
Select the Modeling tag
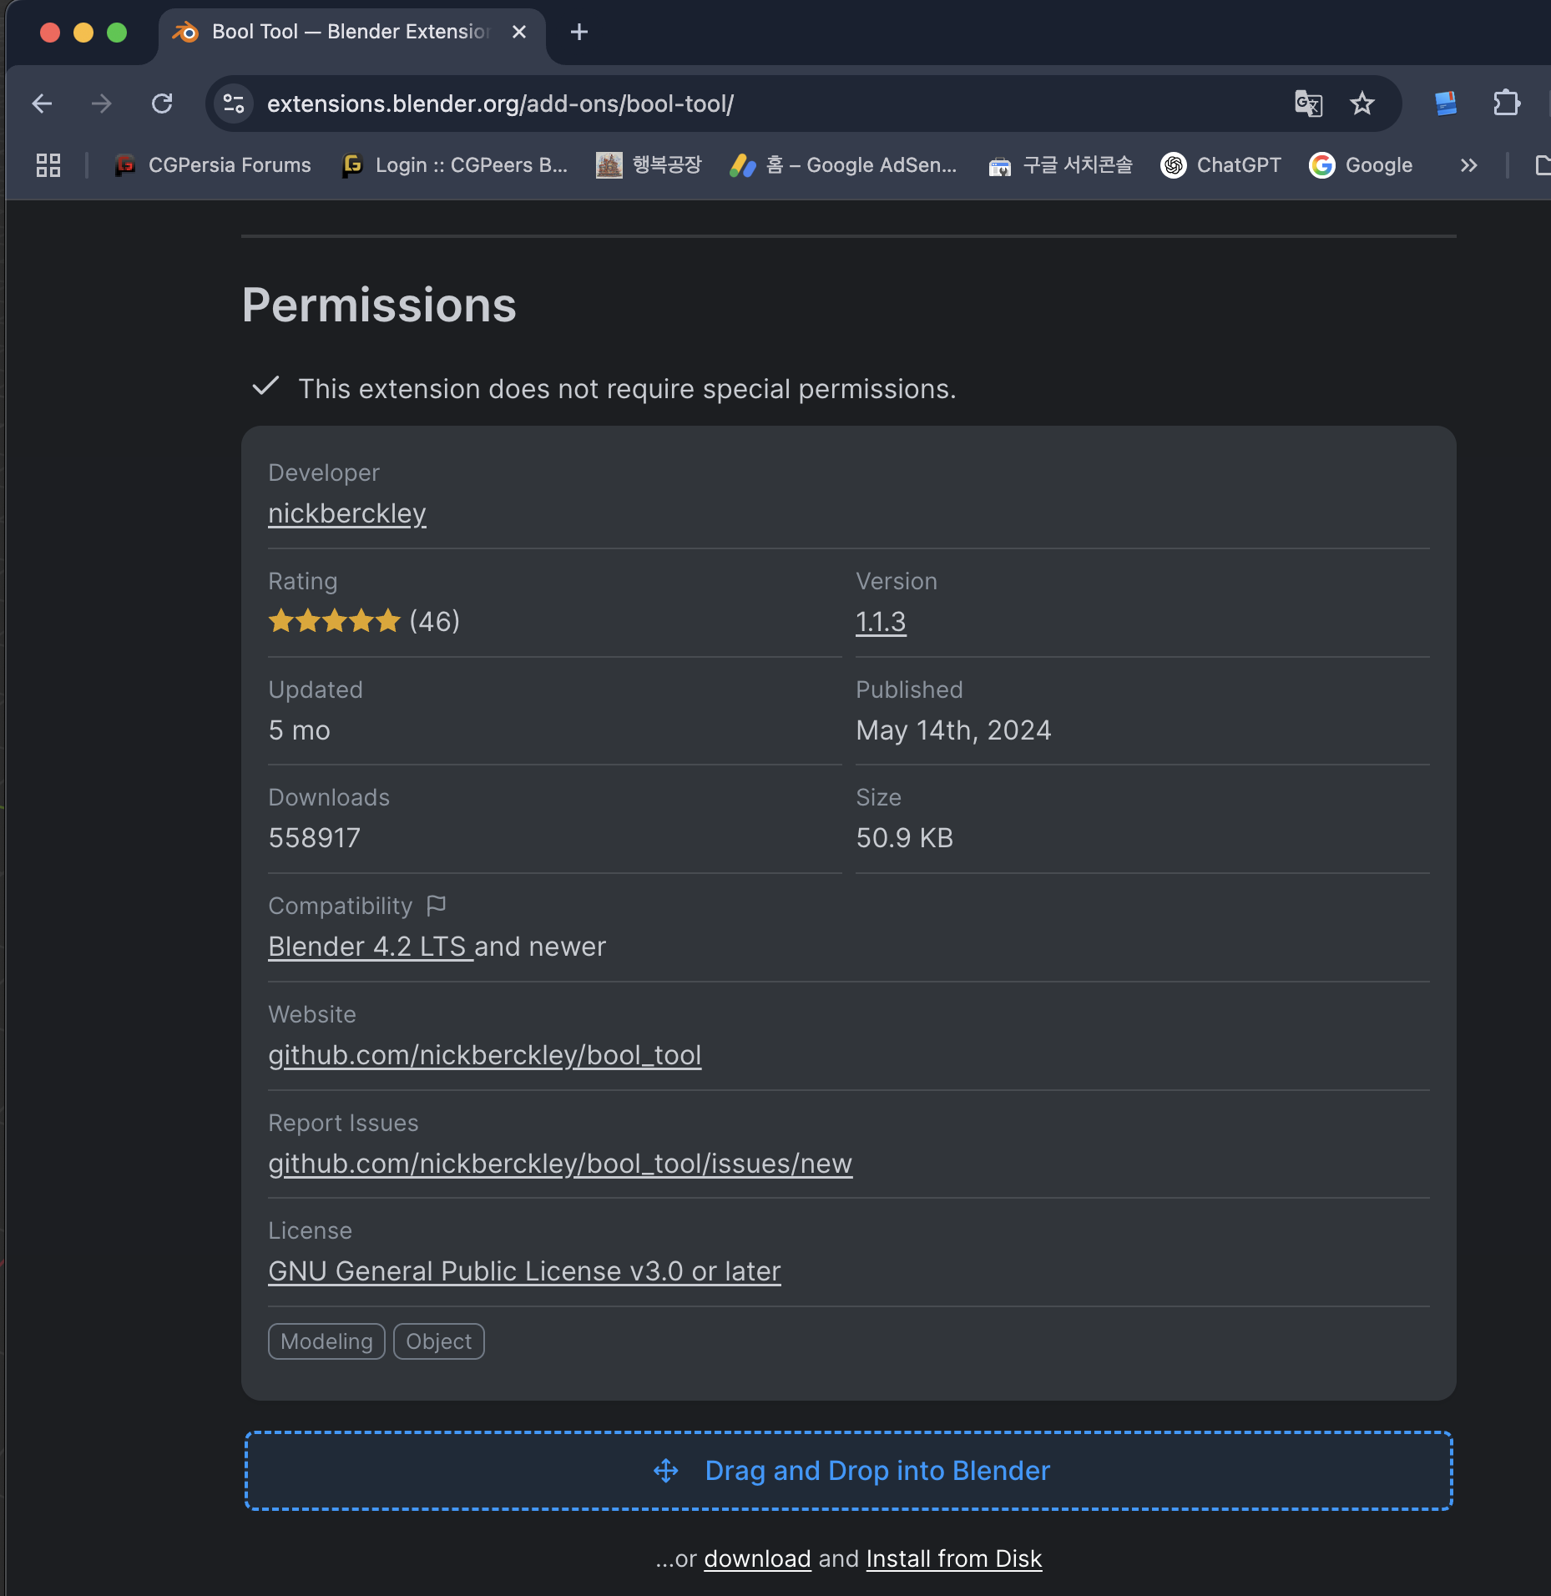(x=326, y=1341)
